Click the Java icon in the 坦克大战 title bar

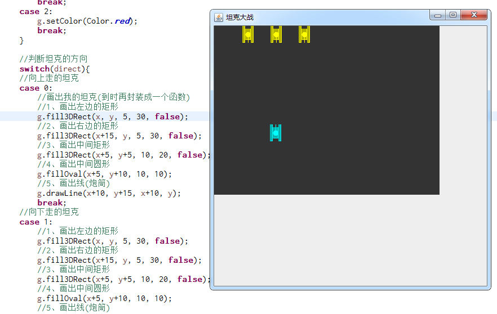pos(219,17)
